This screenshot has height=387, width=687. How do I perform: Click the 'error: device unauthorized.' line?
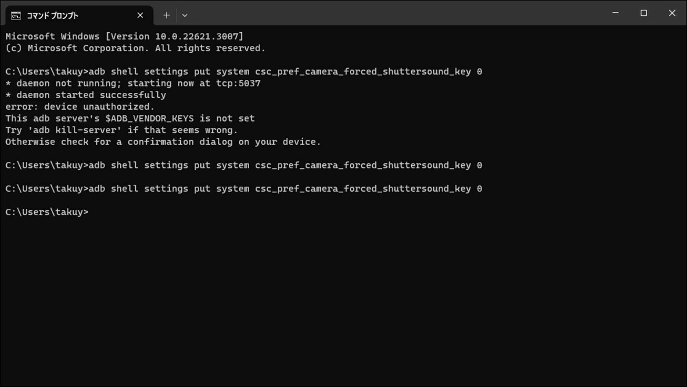coord(80,107)
